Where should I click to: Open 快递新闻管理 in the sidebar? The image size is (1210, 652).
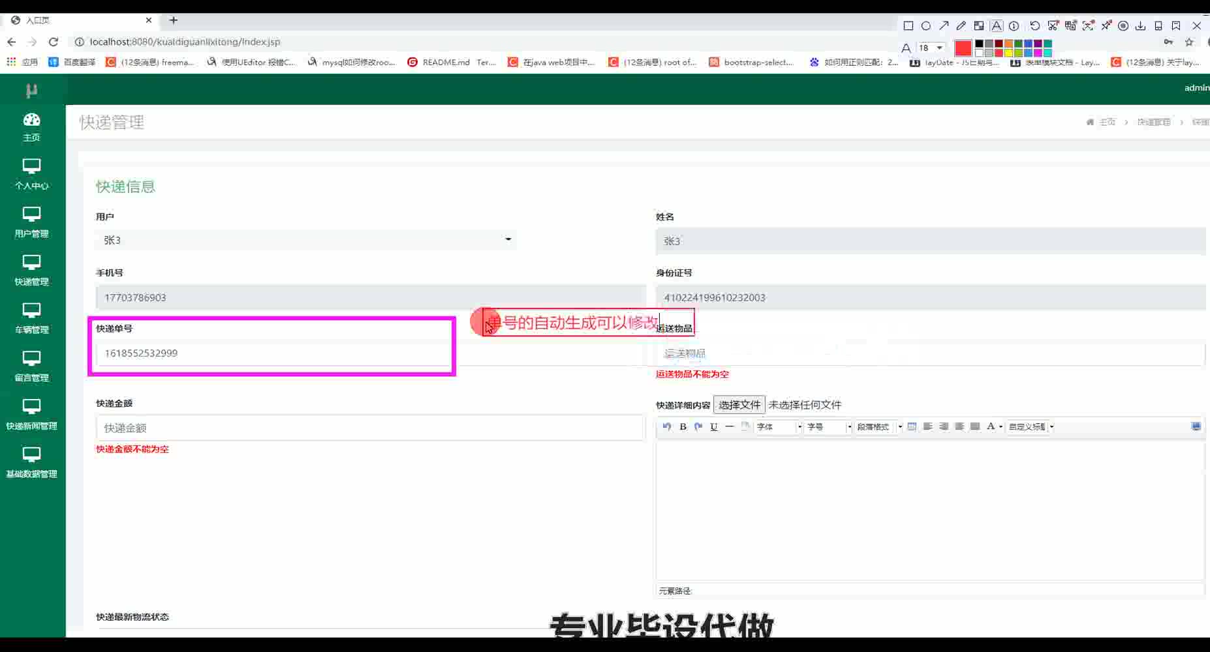click(x=32, y=415)
